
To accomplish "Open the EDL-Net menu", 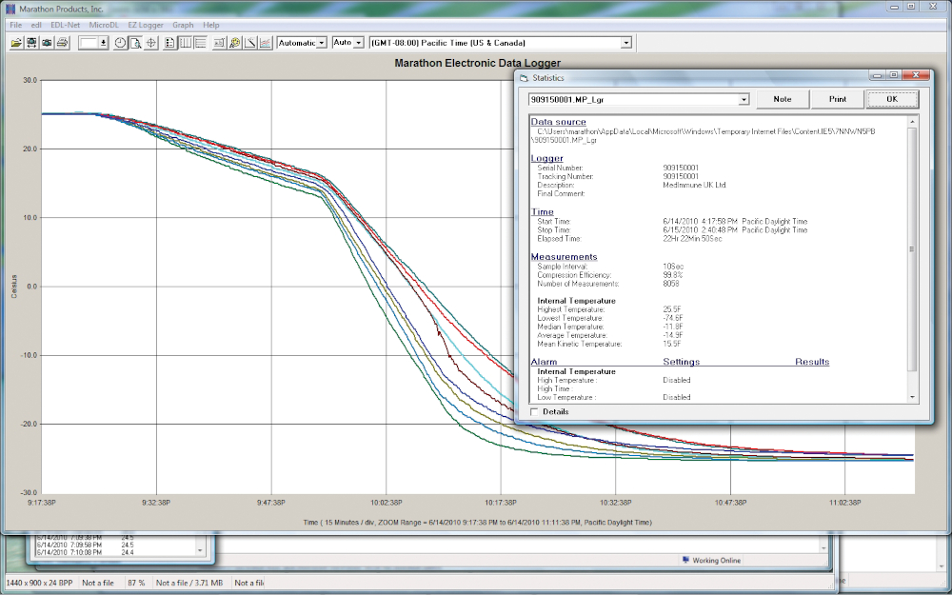I will click(x=66, y=25).
